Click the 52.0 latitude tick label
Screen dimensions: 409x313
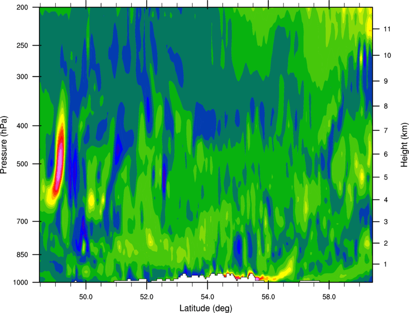point(147,297)
